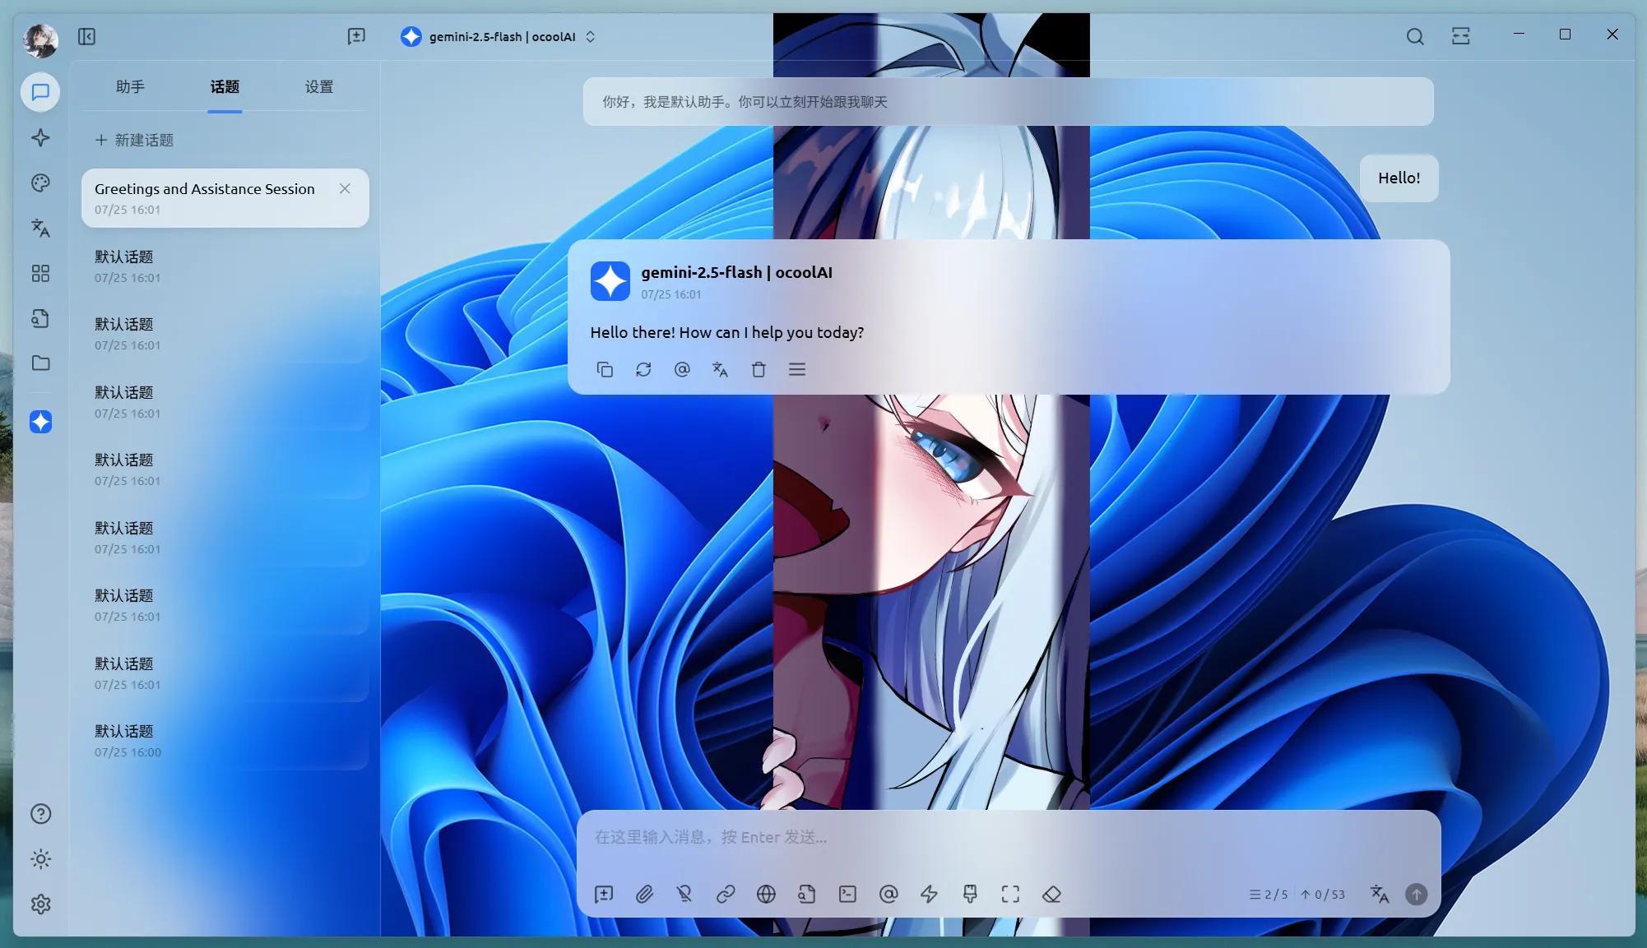Click the gemini-2.5-flash avatar in reply
Image resolution: width=1647 pixels, height=948 pixels.
point(610,281)
